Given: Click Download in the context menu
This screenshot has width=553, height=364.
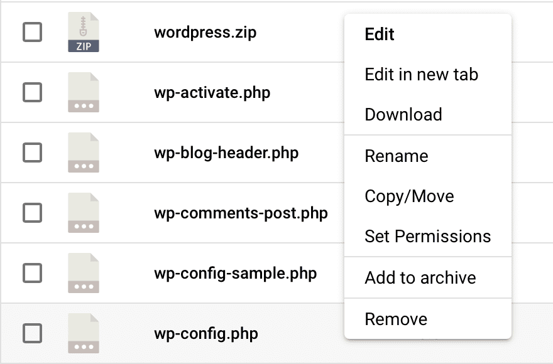Looking at the screenshot, I should (x=403, y=114).
